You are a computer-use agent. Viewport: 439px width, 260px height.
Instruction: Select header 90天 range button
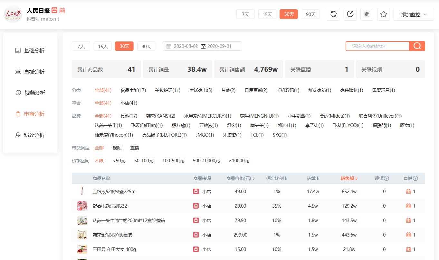point(311,14)
